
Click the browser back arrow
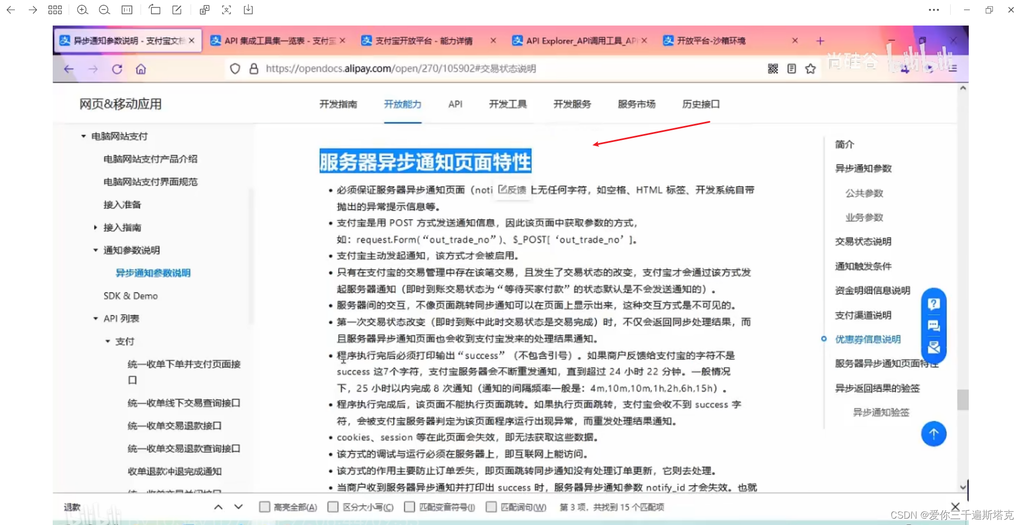point(69,69)
